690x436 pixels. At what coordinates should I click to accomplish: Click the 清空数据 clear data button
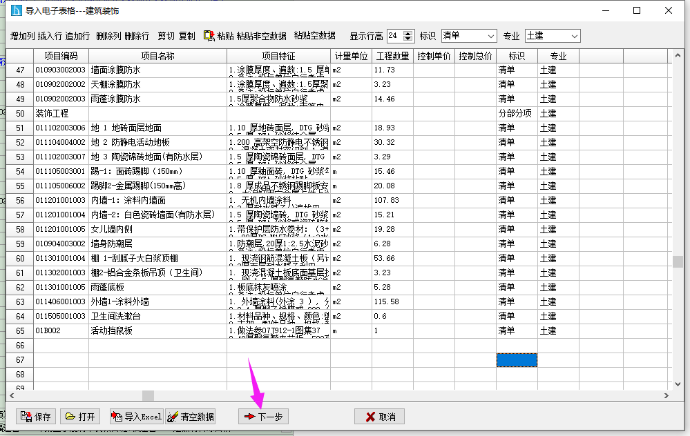[191, 417]
